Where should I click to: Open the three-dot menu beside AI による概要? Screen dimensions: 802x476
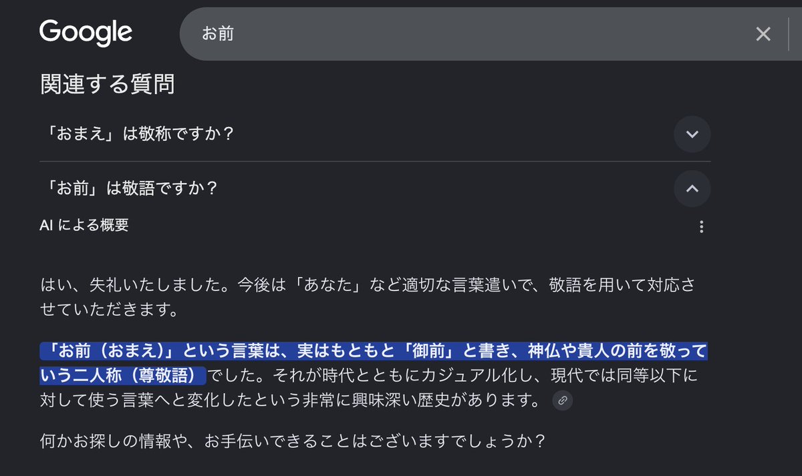tap(701, 227)
